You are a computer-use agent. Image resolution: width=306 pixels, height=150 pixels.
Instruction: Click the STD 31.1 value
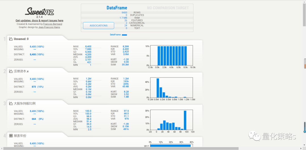coord(127,116)
